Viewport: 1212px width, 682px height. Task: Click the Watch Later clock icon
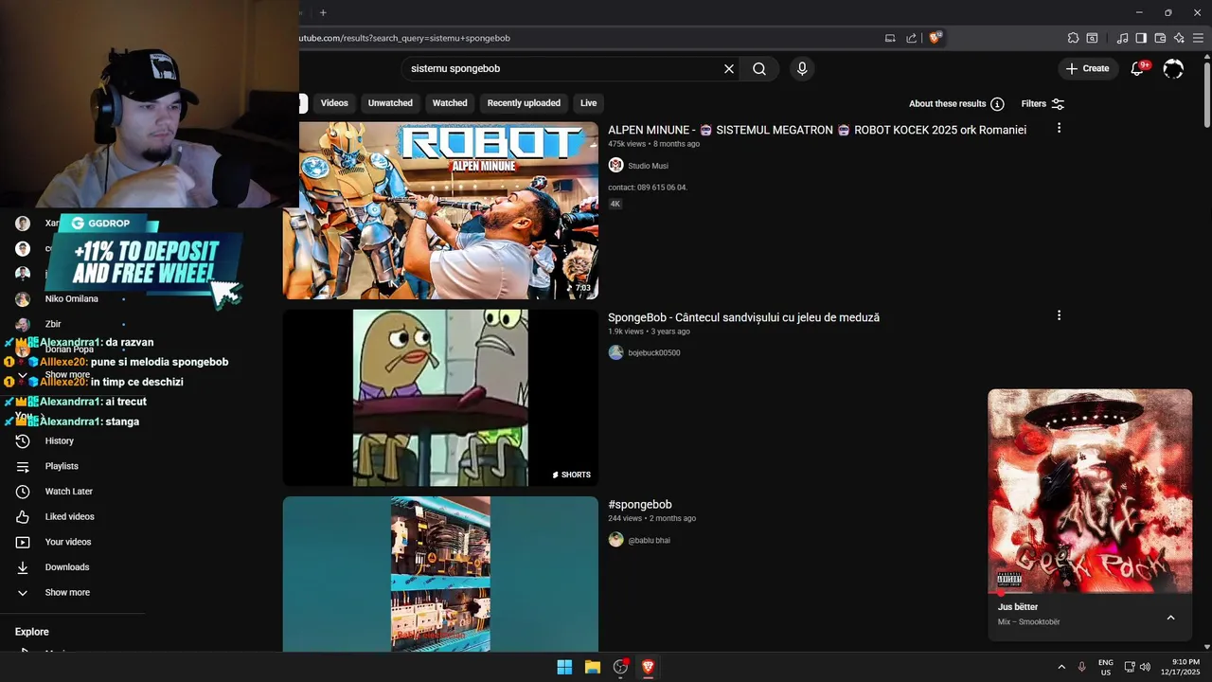[x=23, y=492]
